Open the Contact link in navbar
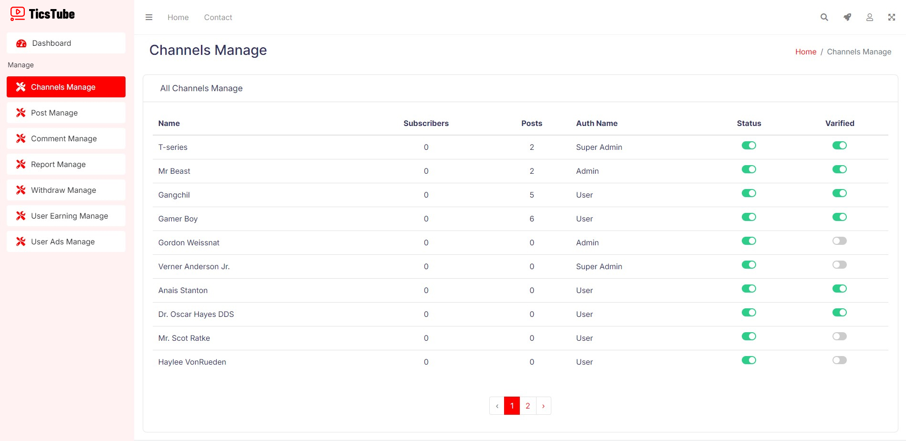Viewport: 906px width, 441px height. tap(218, 17)
